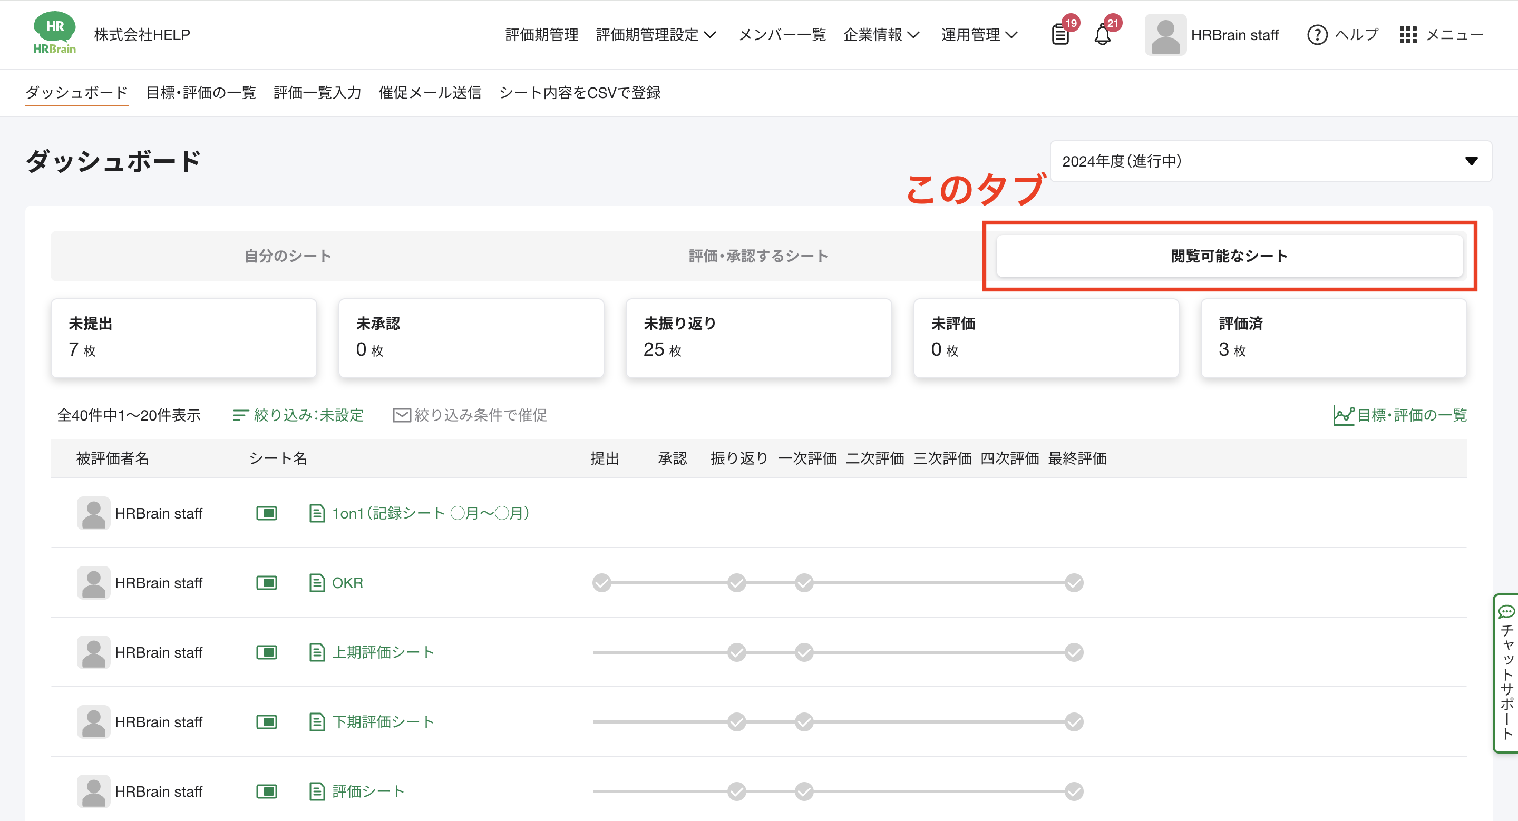Image resolution: width=1518 pixels, height=821 pixels.
Task: Select the 閲覧可能なシート tab
Action: point(1229,256)
